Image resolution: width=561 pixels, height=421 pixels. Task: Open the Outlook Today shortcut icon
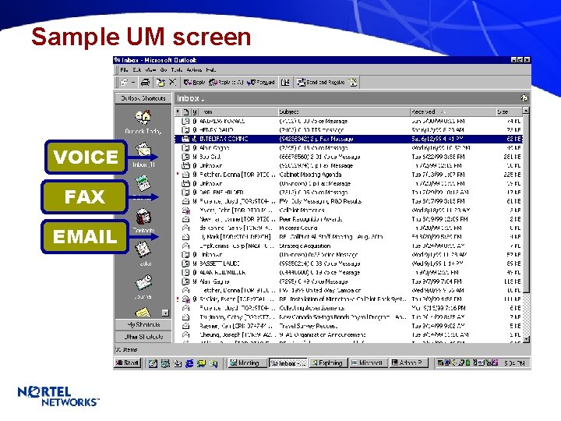pyautogui.click(x=143, y=117)
